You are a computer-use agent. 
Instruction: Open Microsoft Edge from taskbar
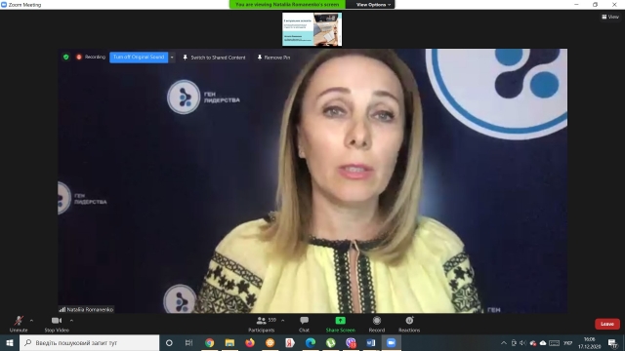click(311, 342)
